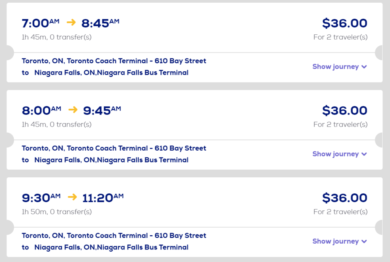Expand the journey chevron for the 8:00AM trip
Screen dimensions: 390x262
coord(364,154)
